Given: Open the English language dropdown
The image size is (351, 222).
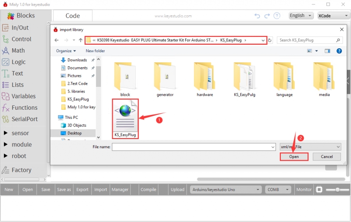Looking at the screenshot, I should [301, 15].
